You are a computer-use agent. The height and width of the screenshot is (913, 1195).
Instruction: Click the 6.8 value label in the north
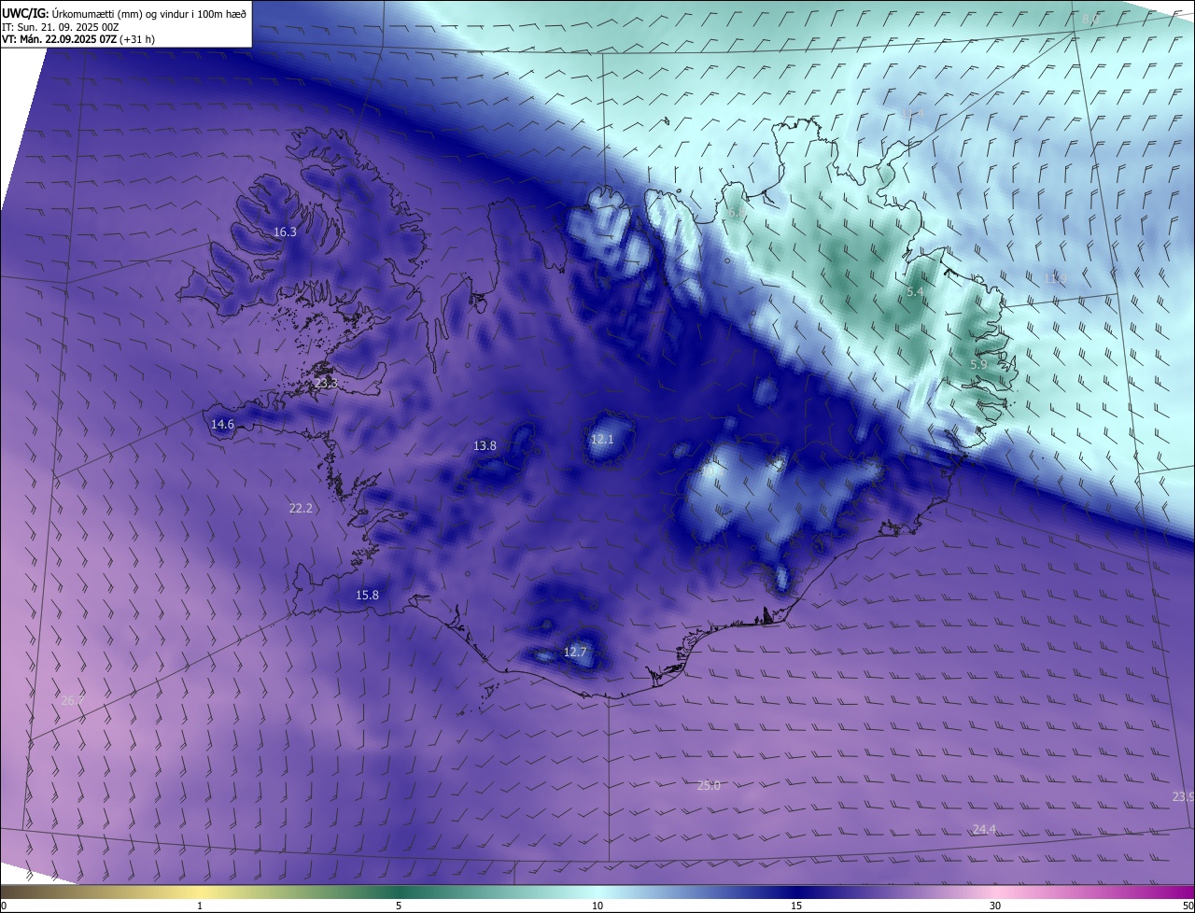tap(736, 213)
